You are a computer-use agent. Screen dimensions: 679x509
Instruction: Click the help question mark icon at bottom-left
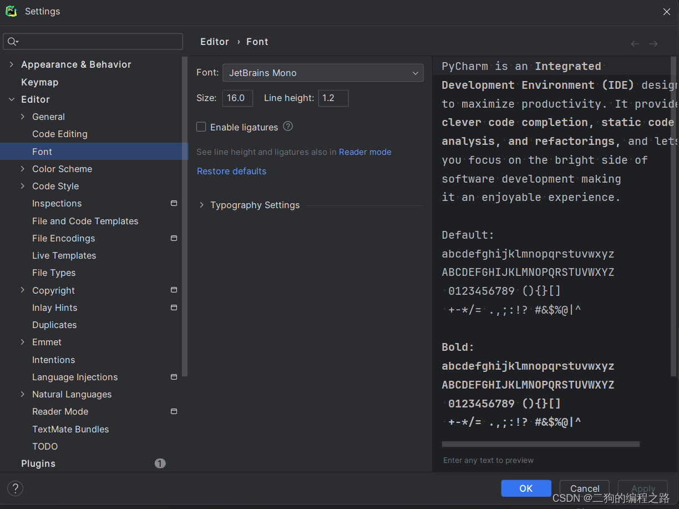(x=15, y=488)
